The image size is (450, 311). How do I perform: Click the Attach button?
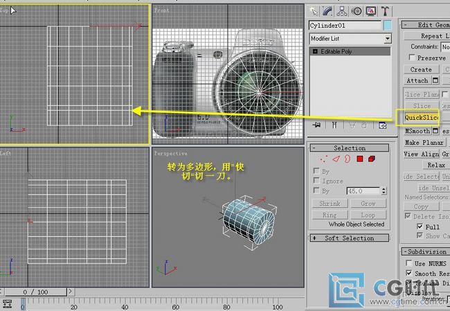click(x=417, y=80)
